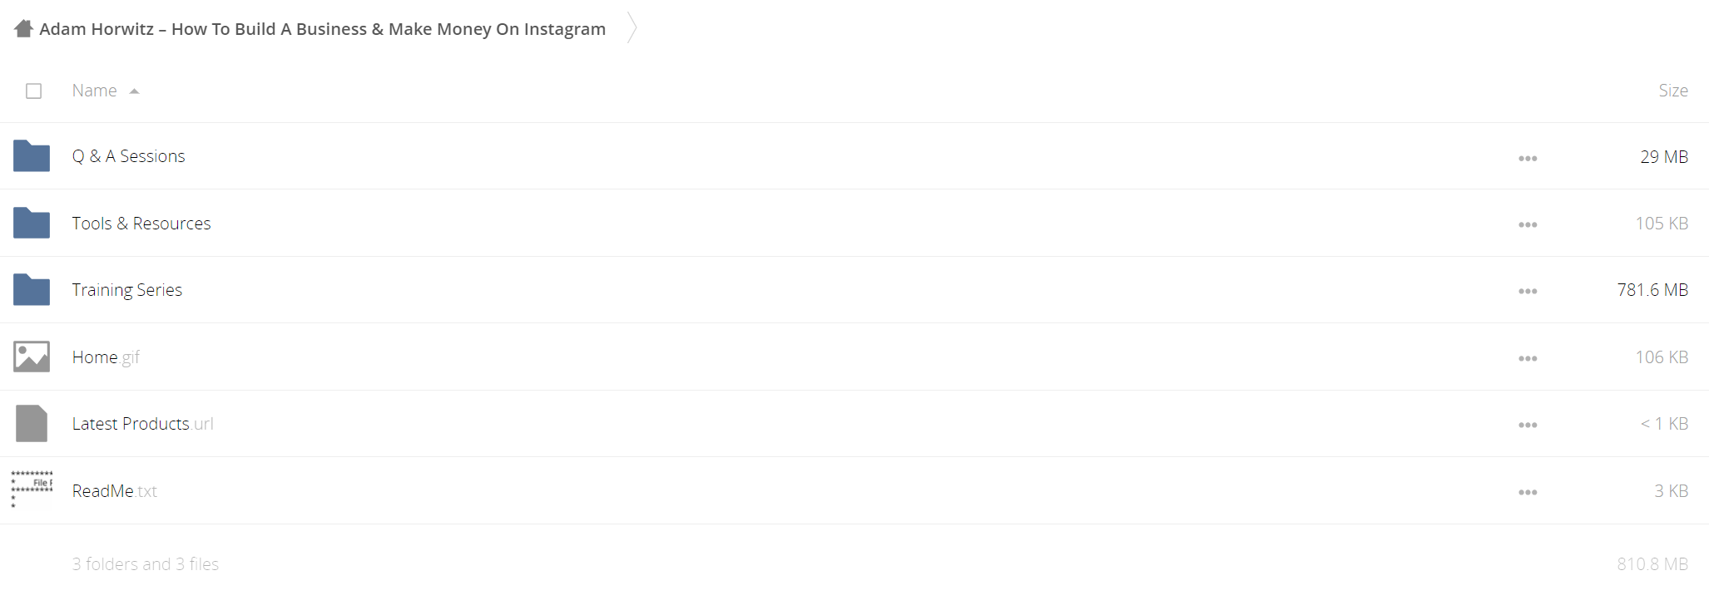Open the more-actions menu for Q & A Sessions
The image size is (1709, 610).
1528,158
